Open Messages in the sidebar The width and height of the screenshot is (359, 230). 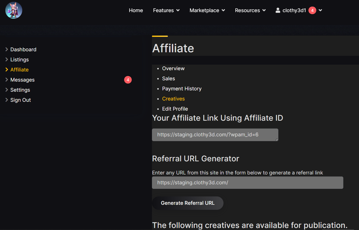(x=23, y=80)
